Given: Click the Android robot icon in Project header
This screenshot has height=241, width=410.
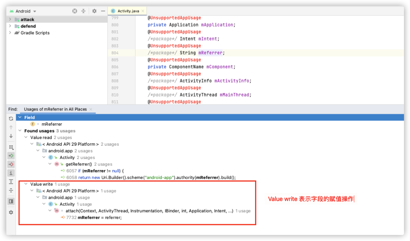Looking at the screenshot, I should (x=12, y=11).
